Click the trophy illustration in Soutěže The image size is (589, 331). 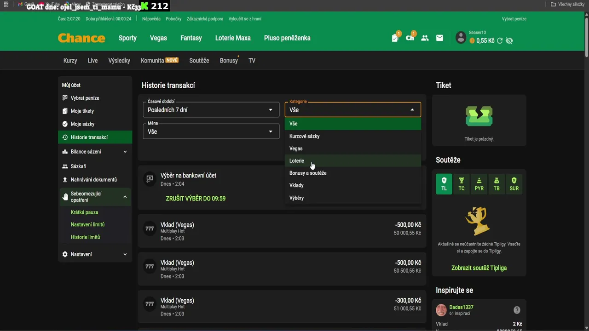click(477, 221)
